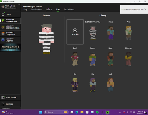This screenshot has height=115, width=148.
Task: Expand the Gem Vibezz account menu
Action: [19, 4]
